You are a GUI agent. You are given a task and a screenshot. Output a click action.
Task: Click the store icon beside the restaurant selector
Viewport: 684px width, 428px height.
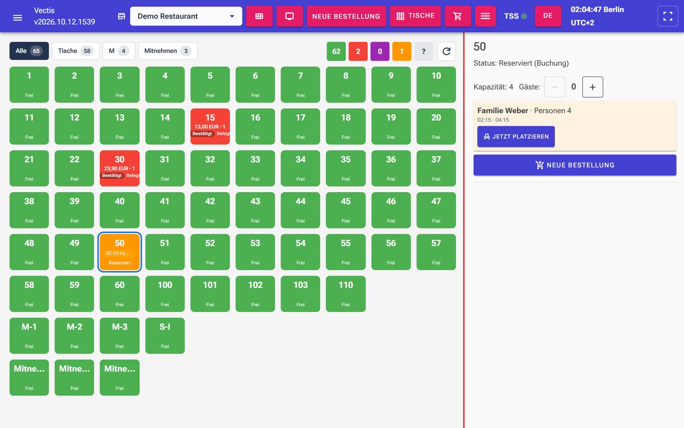tap(121, 16)
